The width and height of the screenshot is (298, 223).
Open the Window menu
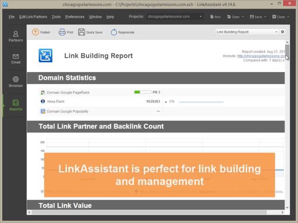click(95, 17)
